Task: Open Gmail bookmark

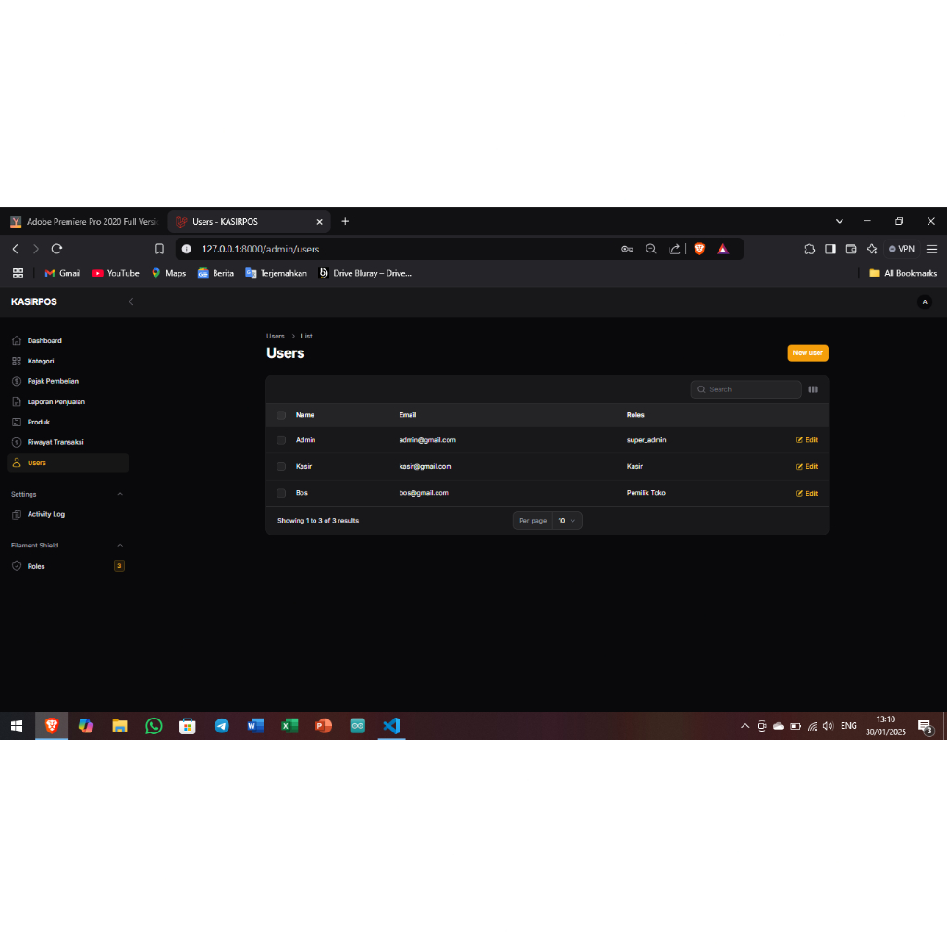Action: (63, 273)
